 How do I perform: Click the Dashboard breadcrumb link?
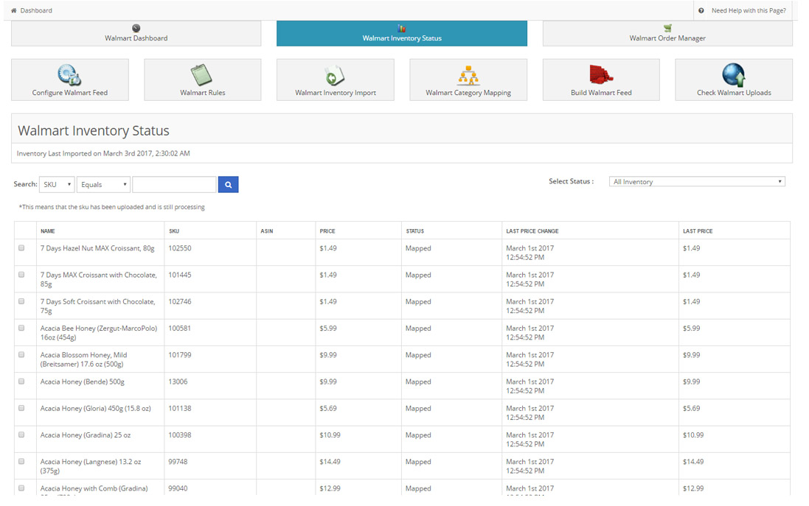click(x=36, y=10)
